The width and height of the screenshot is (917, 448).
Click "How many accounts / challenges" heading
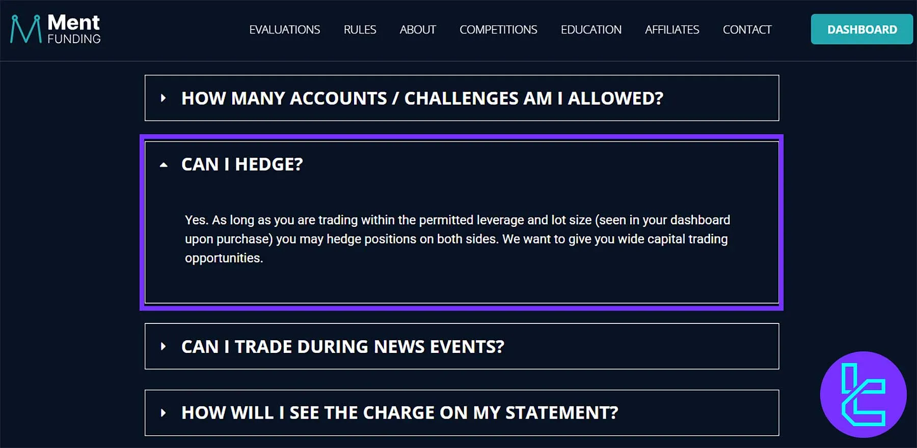(422, 98)
